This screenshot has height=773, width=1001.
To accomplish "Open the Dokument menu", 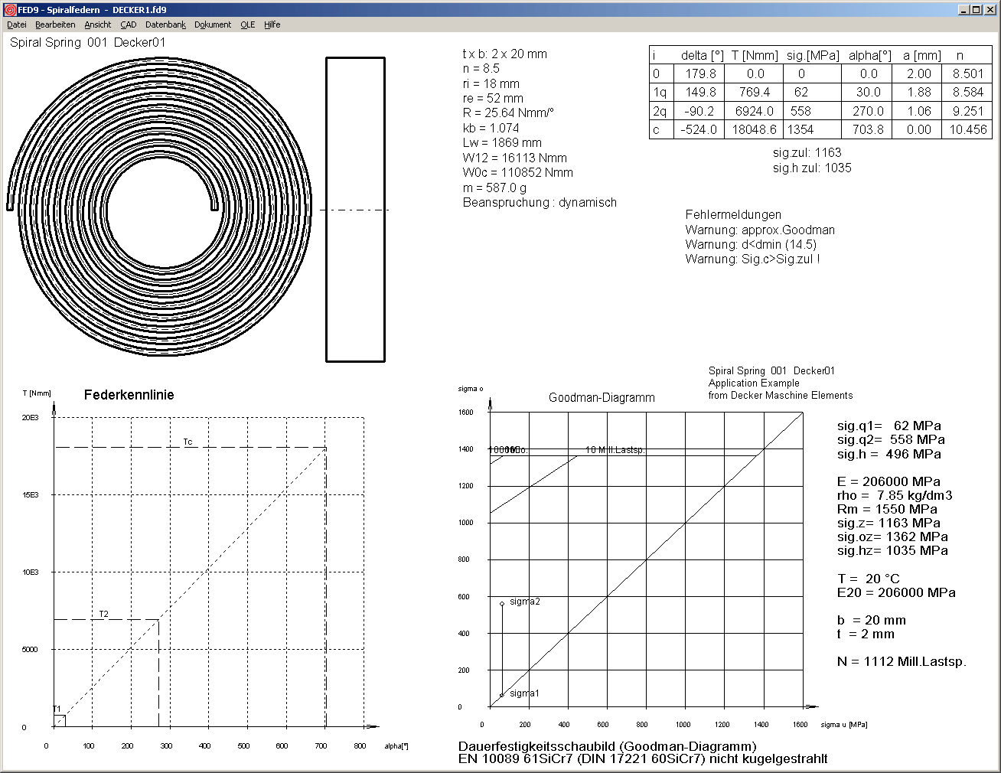I will coord(213,24).
